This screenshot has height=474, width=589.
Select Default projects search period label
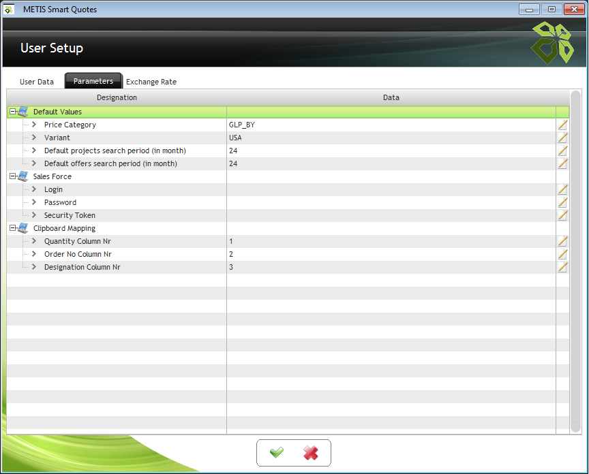pyautogui.click(x=115, y=151)
